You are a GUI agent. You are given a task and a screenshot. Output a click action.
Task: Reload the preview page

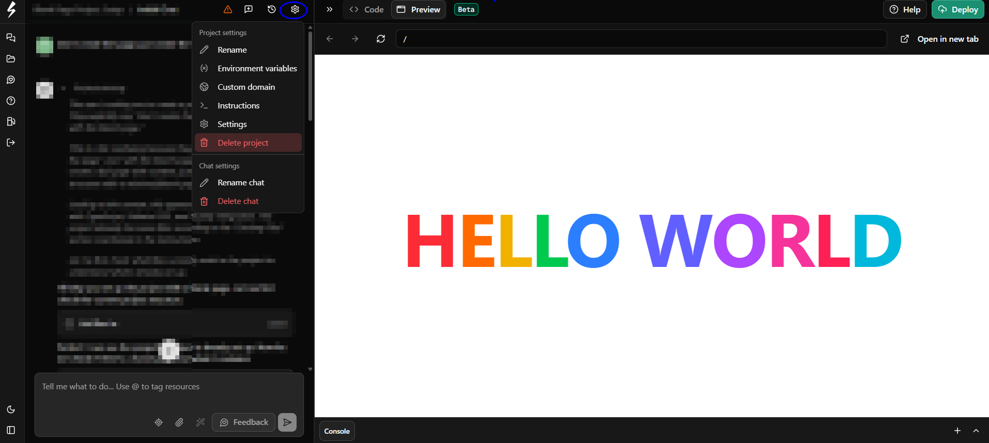click(x=381, y=39)
